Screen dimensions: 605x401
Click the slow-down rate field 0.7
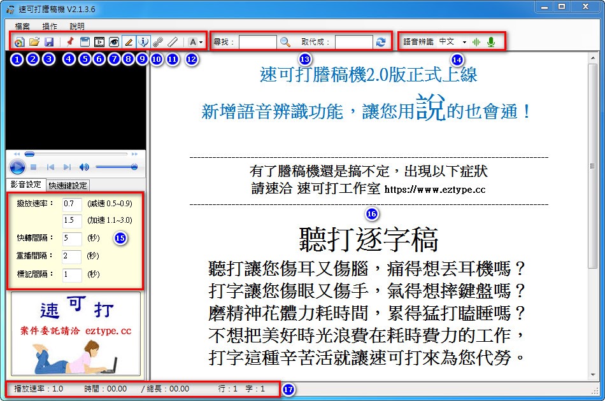click(72, 204)
